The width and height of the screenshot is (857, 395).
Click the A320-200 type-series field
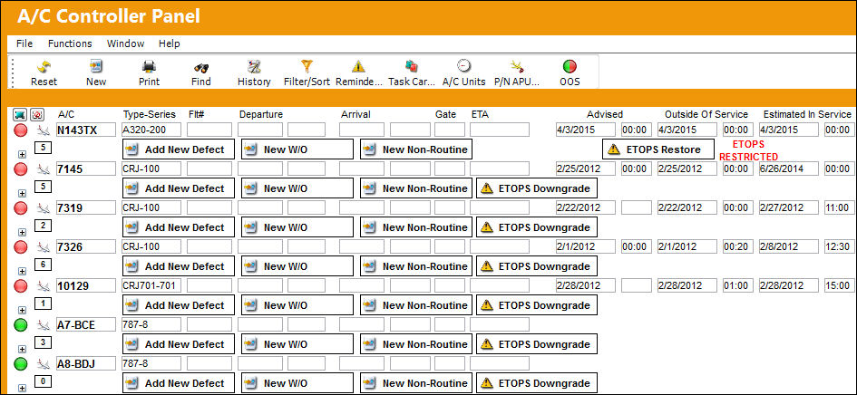[152, 130]
